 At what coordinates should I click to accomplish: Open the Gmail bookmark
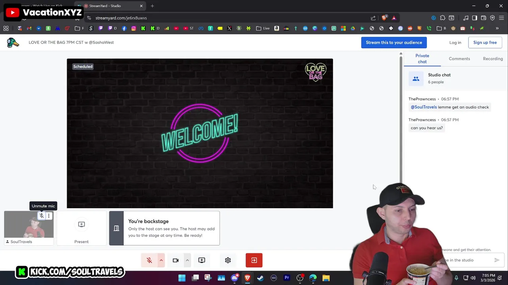coord(29,28)
